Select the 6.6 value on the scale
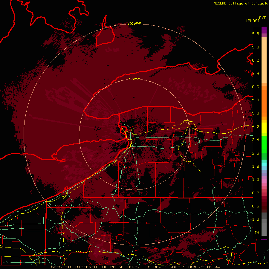This screenshot has height=269, width=269. pyautogui.click(x=256, y=87)
